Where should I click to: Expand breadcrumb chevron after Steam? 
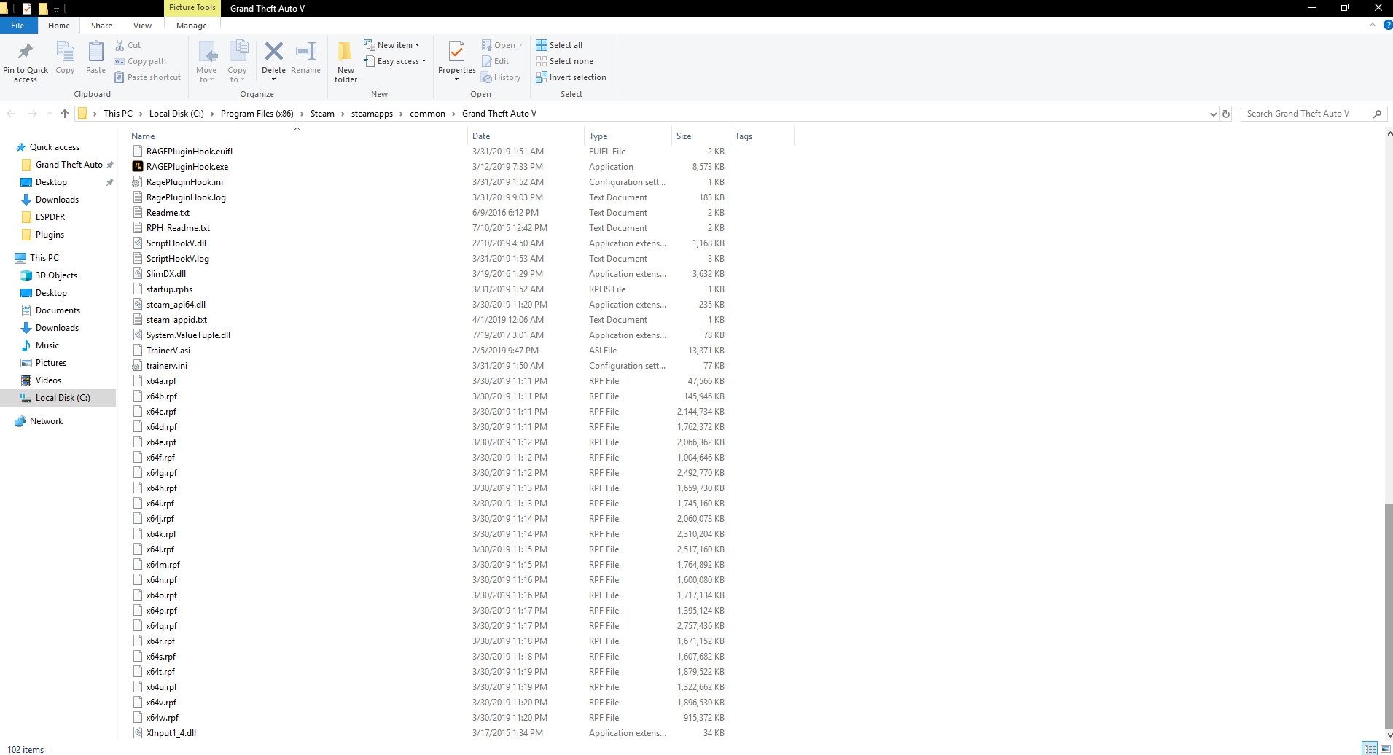(x=343, y=114)
